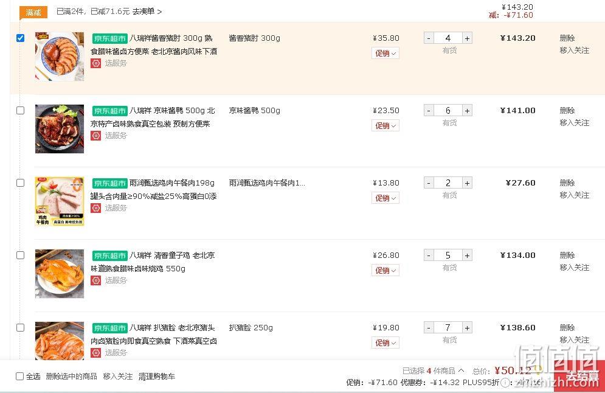Click 京东超市 badge on 酱香猪肘 row

click(x=109, y=38)
